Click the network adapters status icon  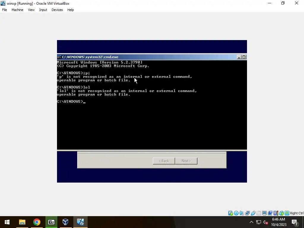coord(247,213)
